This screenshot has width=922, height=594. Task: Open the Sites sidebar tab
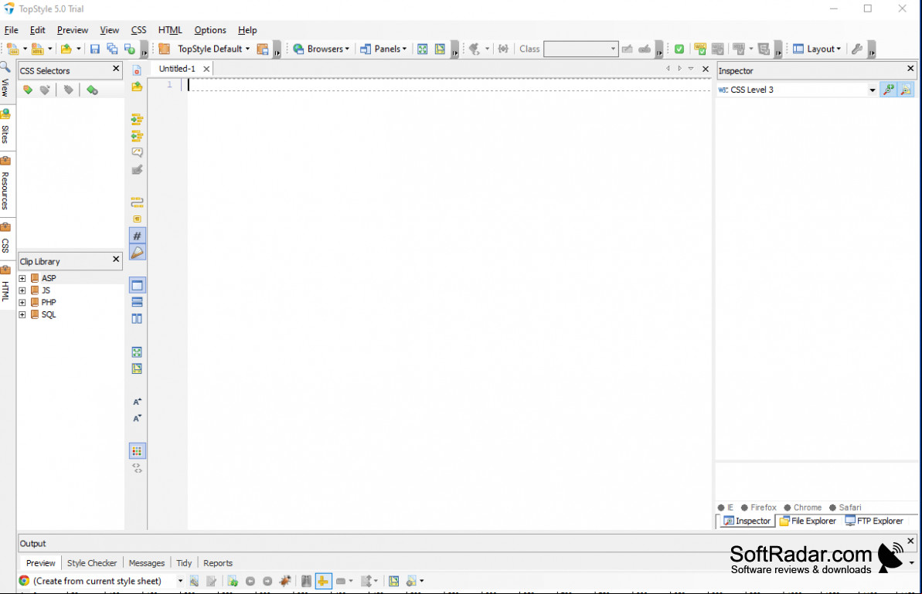point(5,127)
